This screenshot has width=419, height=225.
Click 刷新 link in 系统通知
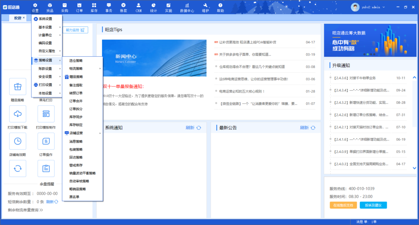tap(190, 128)
